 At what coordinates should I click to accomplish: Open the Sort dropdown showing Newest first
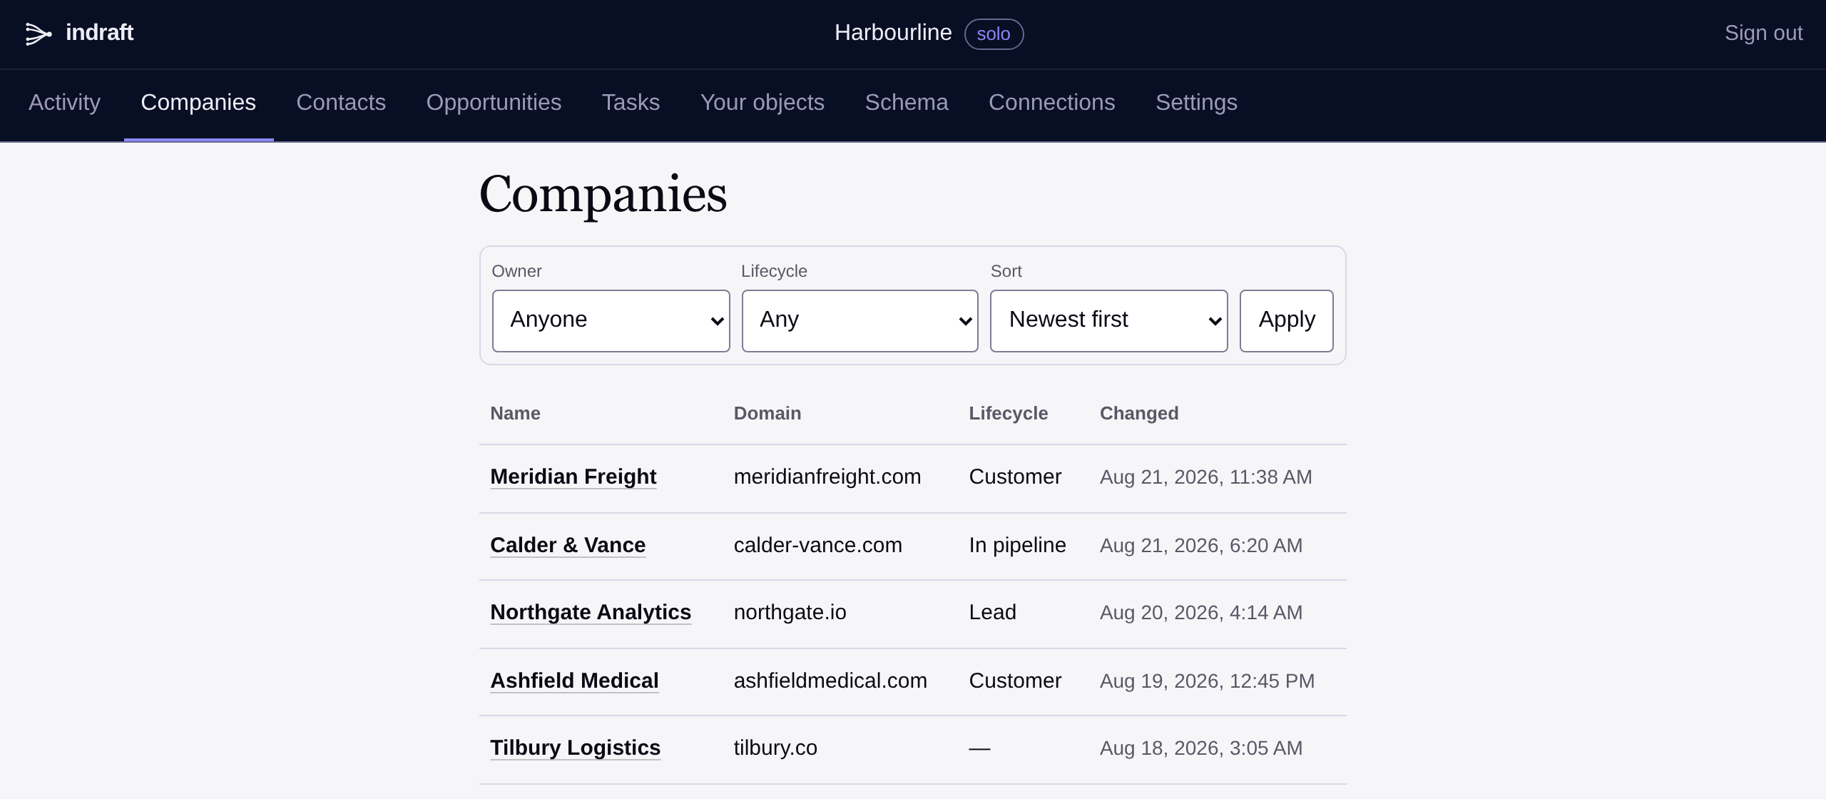coord(1108,320)
